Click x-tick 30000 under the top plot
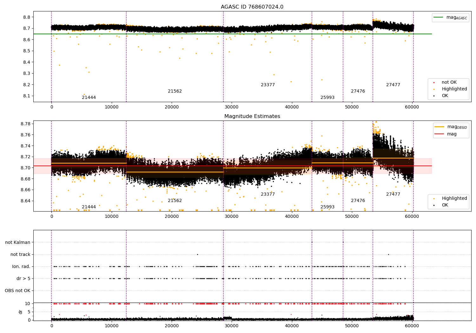 click(232, 107)
